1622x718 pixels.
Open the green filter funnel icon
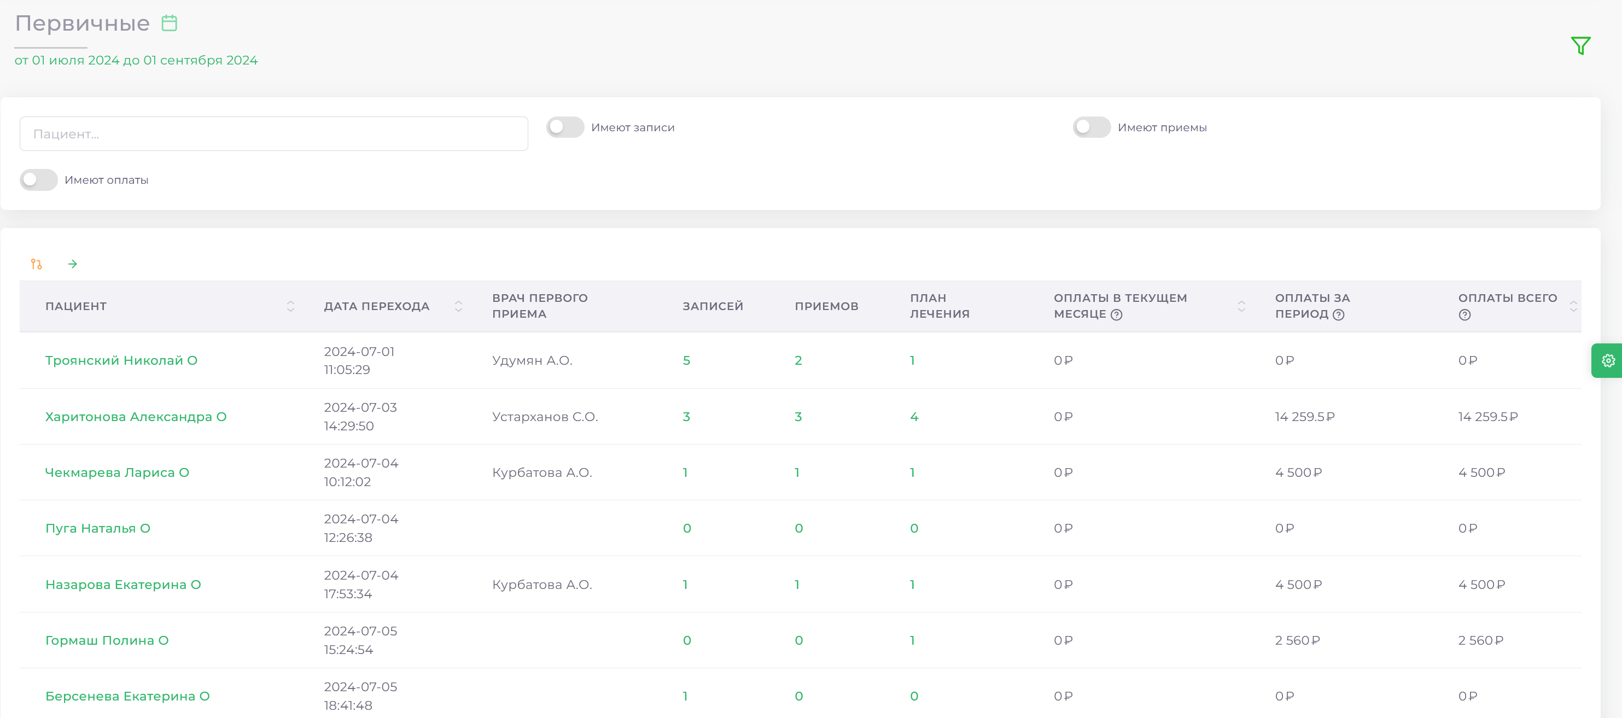[1580, 45]
